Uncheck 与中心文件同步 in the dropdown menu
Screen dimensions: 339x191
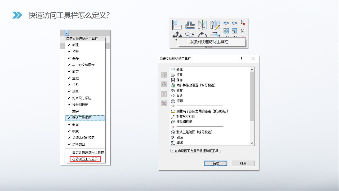pos(85,65)
